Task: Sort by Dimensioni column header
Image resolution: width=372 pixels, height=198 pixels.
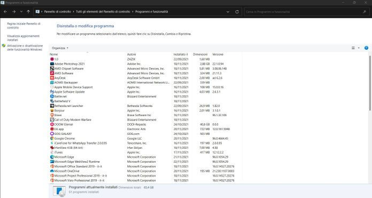Action: click(201, 55)
